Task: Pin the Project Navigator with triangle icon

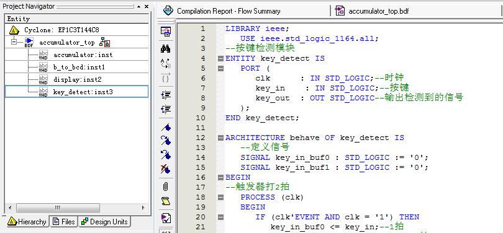Action: tap(138, 6)
